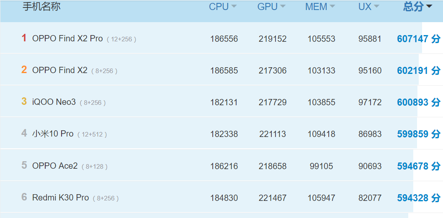Viewport: 443px width, 218px height.
Task: Click UX score 90693
Action: (370, 167)
